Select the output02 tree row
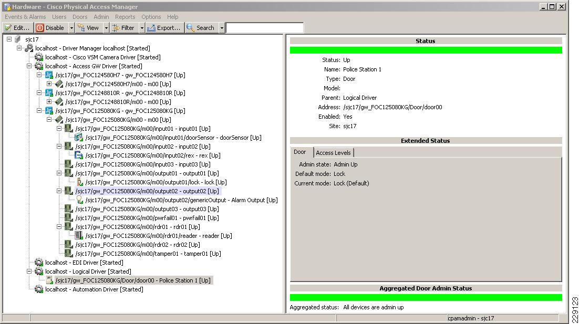Image resolution: width=579 pixels, height=324 pixels. pyautogui.click(x=147, y=191)
